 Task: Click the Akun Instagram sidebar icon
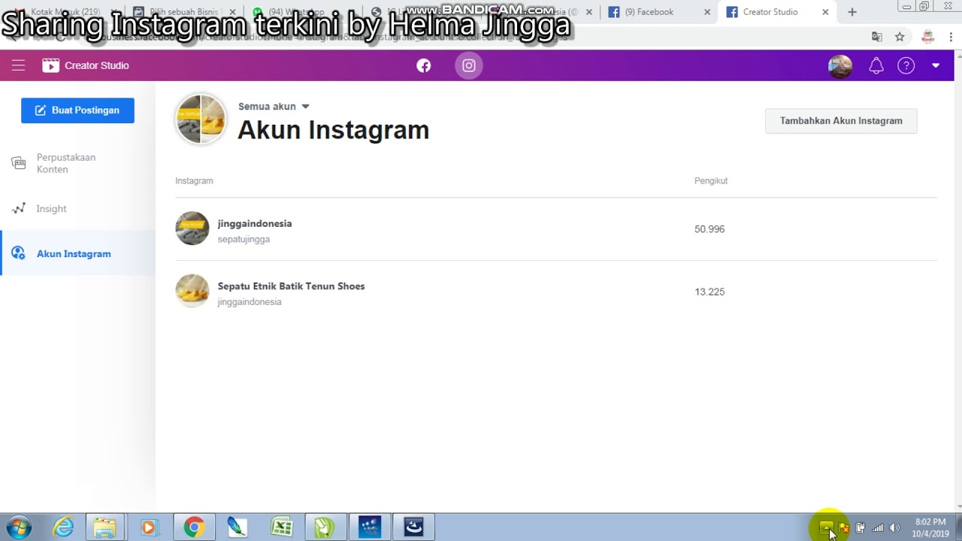coord(19,253)
